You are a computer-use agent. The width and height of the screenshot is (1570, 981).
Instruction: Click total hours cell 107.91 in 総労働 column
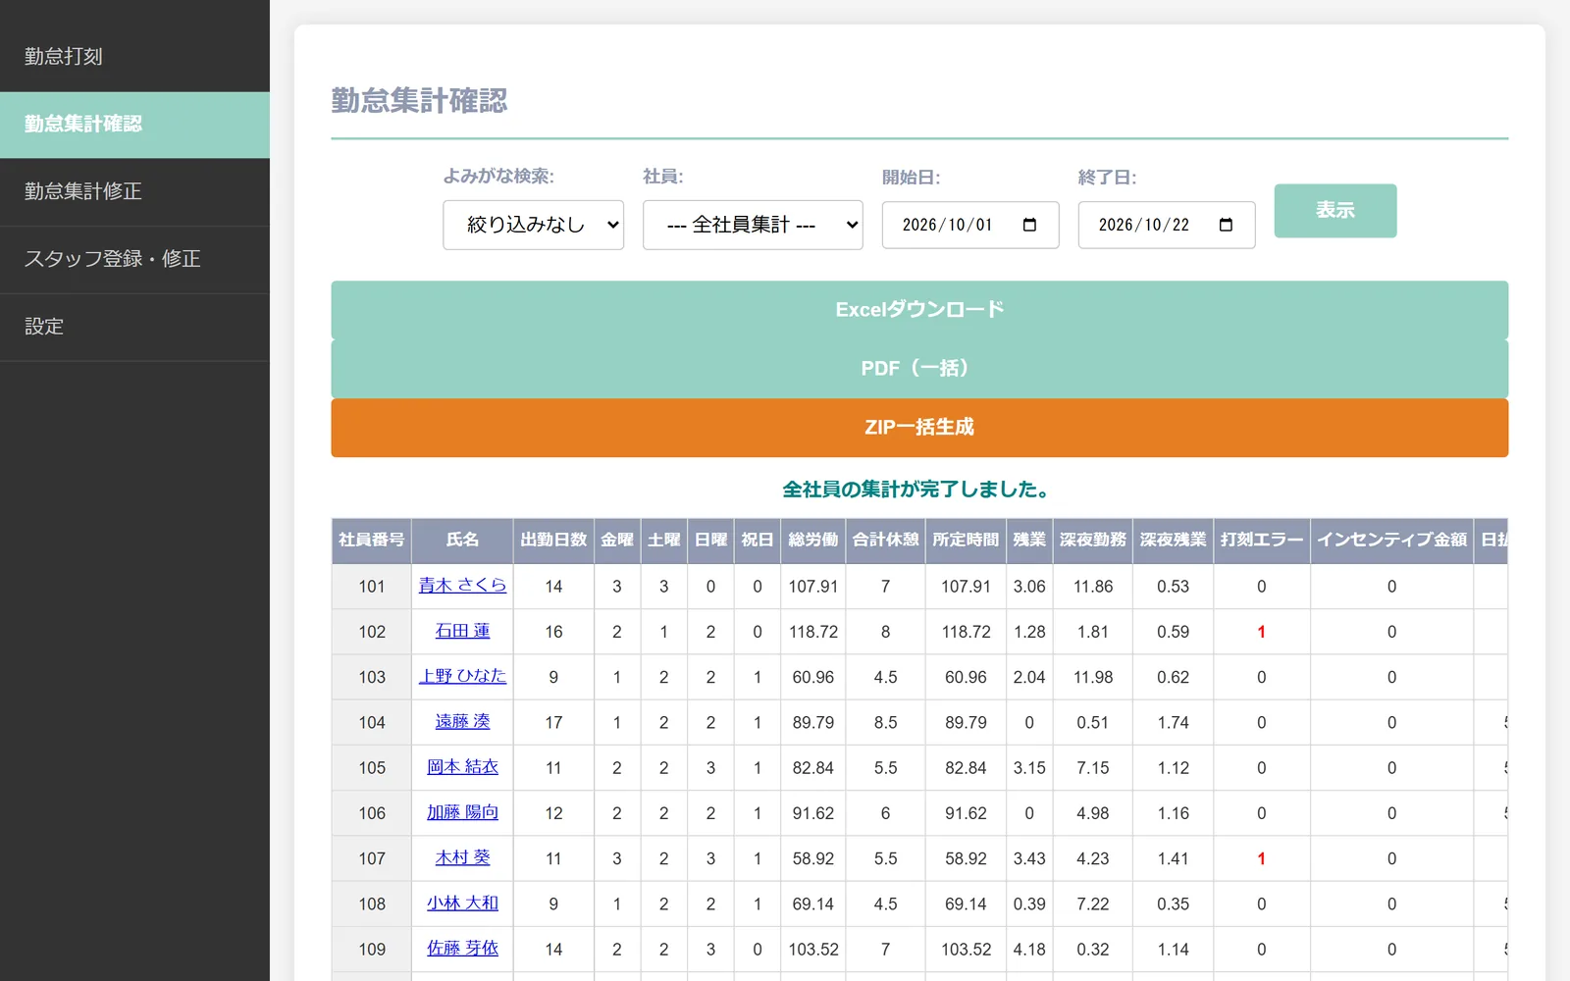[813, 587]
